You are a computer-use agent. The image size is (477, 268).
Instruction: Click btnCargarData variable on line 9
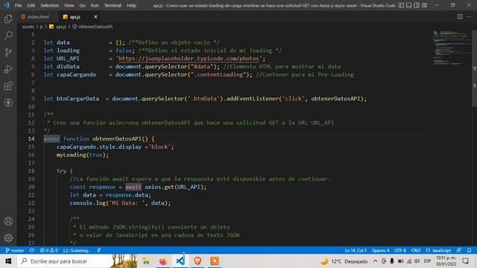coord(78,99)
